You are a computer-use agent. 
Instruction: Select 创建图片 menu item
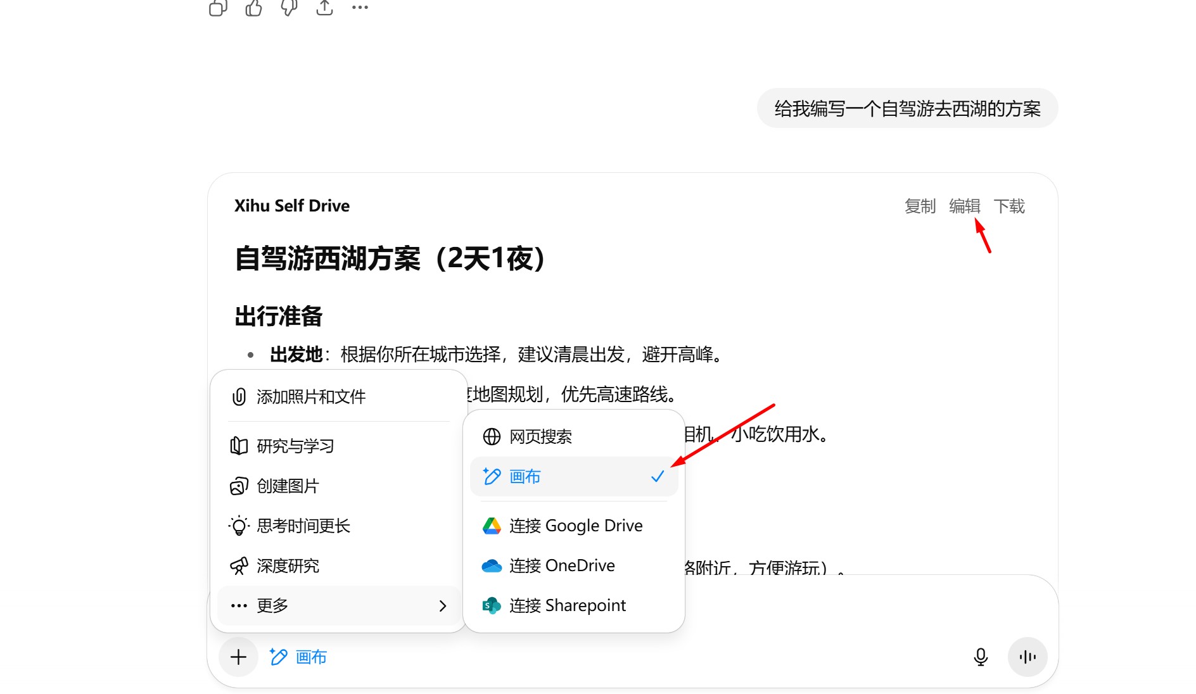click(x=338, y=486)
